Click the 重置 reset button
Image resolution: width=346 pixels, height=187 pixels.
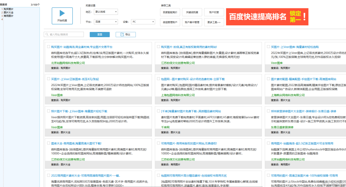click(100, 34)
